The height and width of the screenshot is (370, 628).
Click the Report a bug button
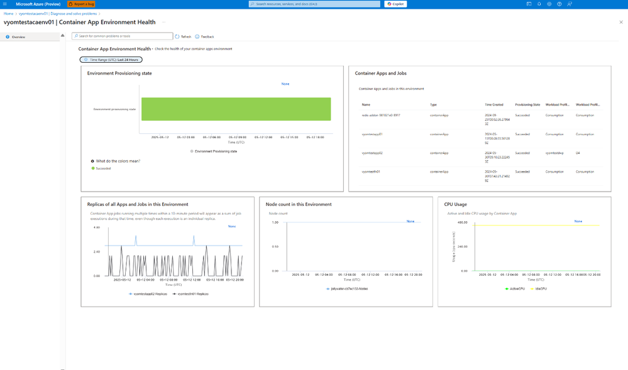pos(81,4)
